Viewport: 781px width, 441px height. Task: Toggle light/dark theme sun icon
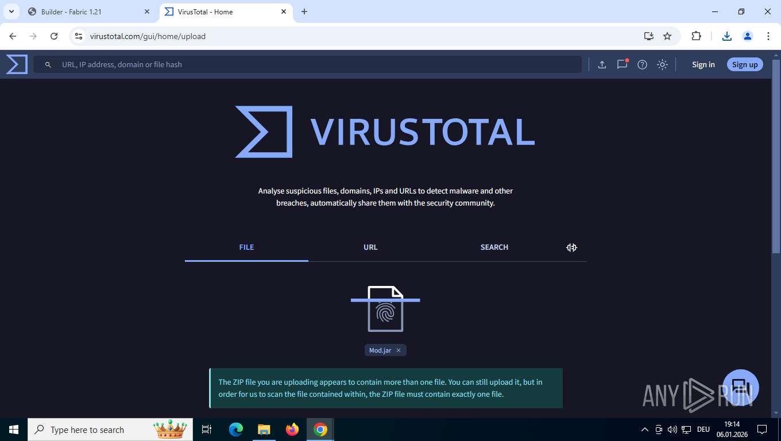(662, 64)
